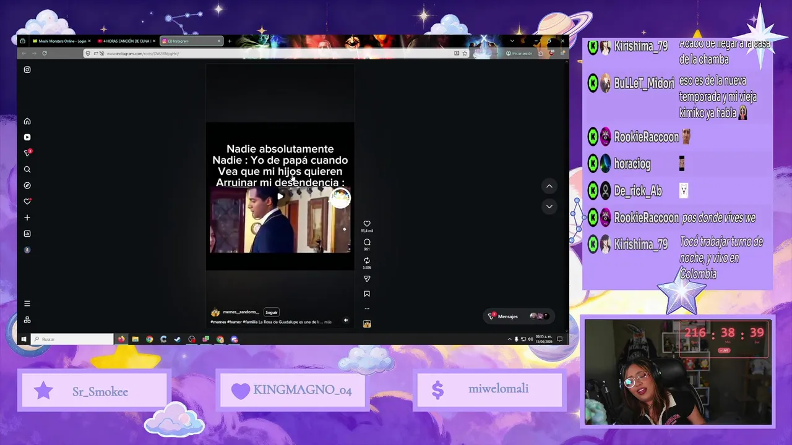Screen dimensions: 792x445
Task: Select horaciog username in chat
Action: click(x=632, y=164)
